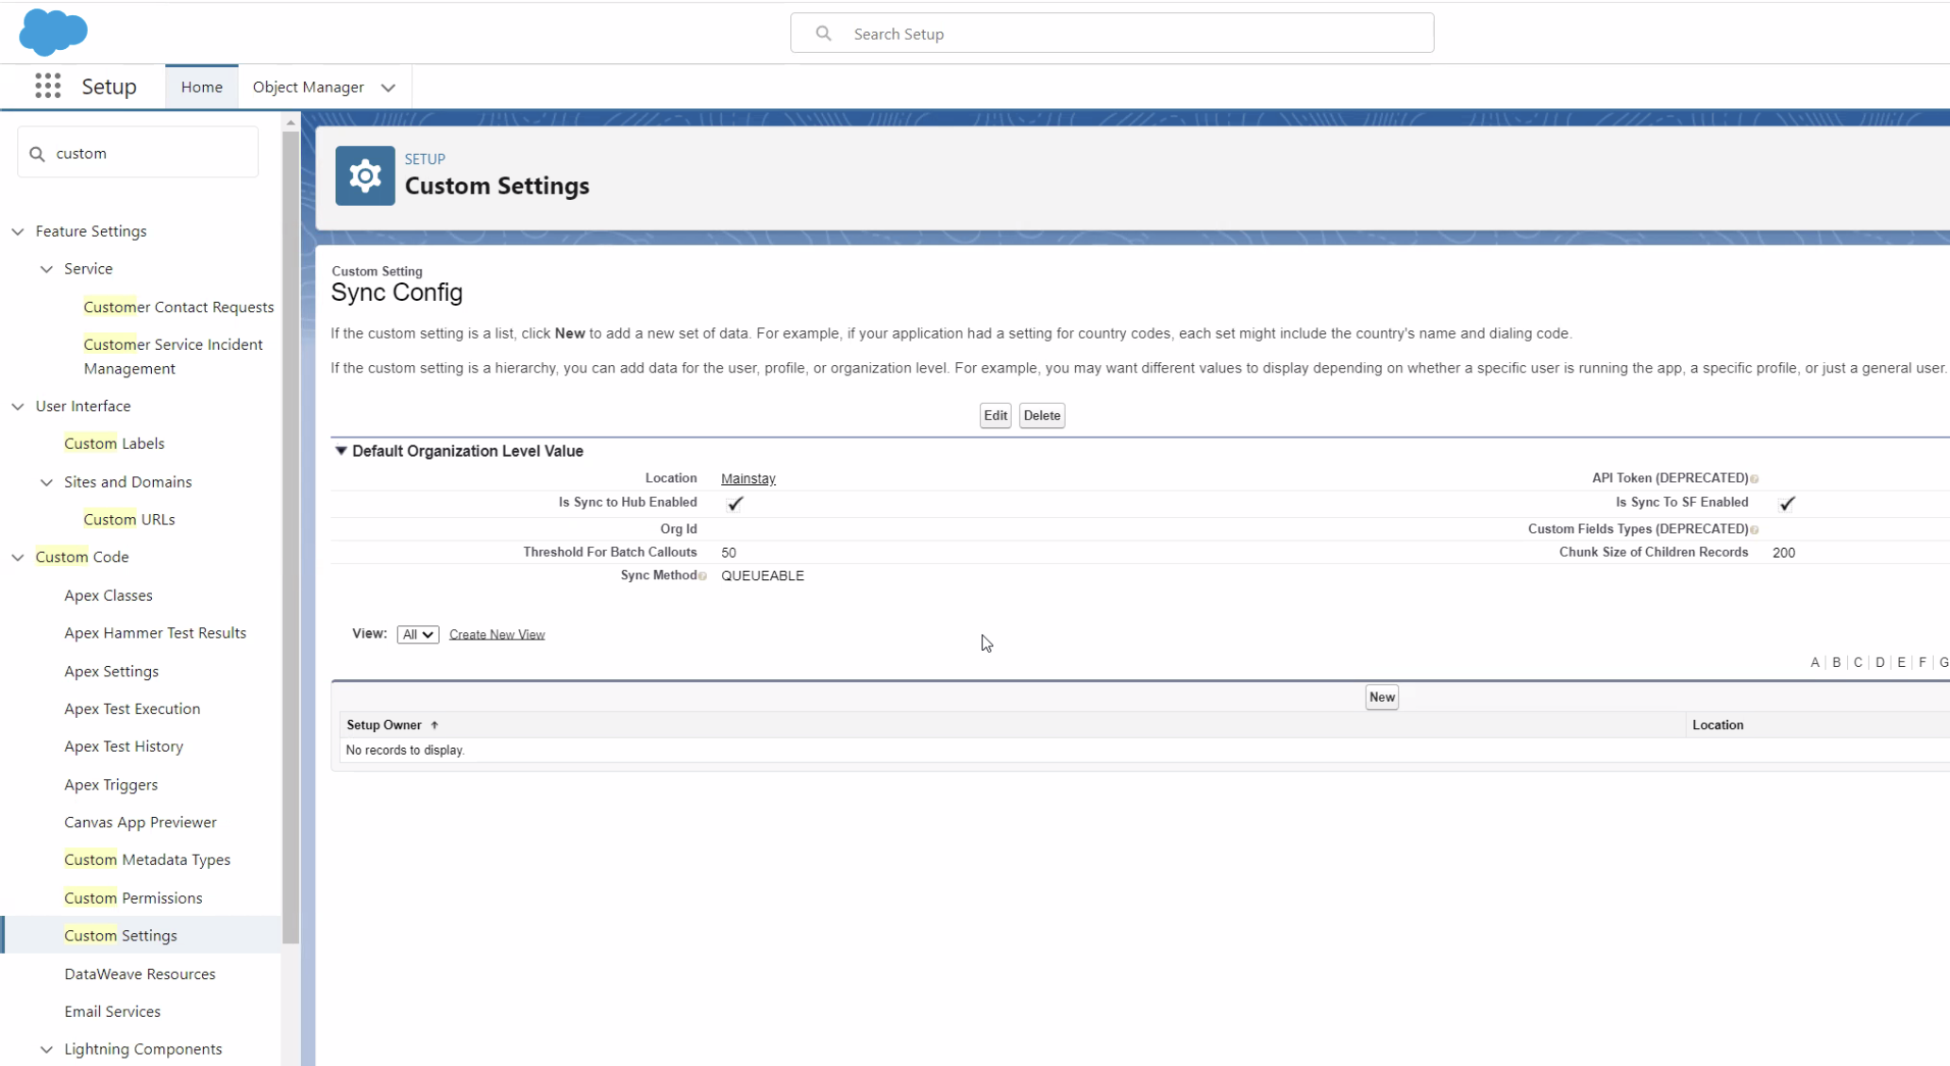Filter records by letter F
The height and width of the screenshot is (1066, 1950).
(1922, 662)
